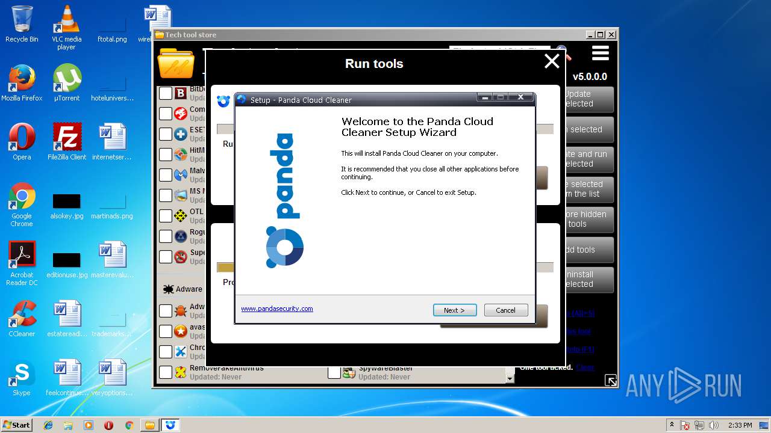Tick the OTL tool checkbox

point(166,216)
